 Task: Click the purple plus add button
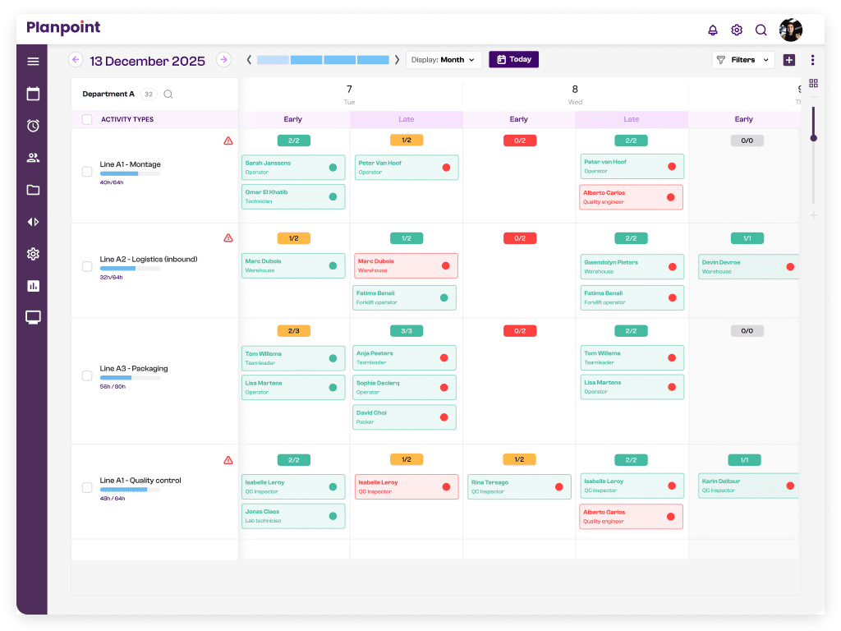click(x=788, y=60)
